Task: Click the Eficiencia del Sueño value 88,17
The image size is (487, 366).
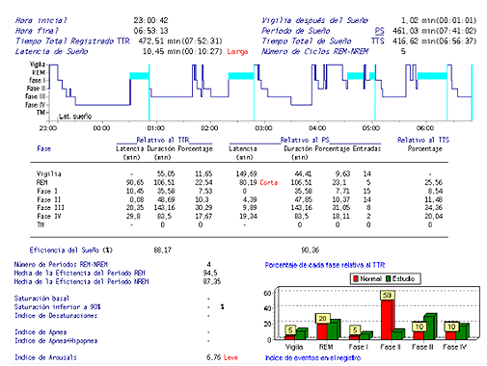Action: pyautogui.click(x=163, y=250)
